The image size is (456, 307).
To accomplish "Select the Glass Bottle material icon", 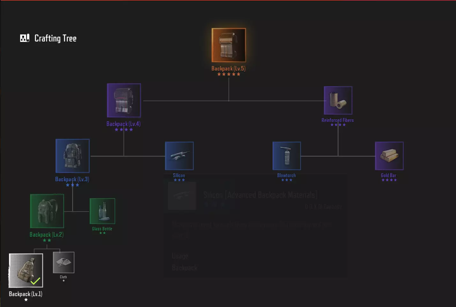I will (102, 211).
